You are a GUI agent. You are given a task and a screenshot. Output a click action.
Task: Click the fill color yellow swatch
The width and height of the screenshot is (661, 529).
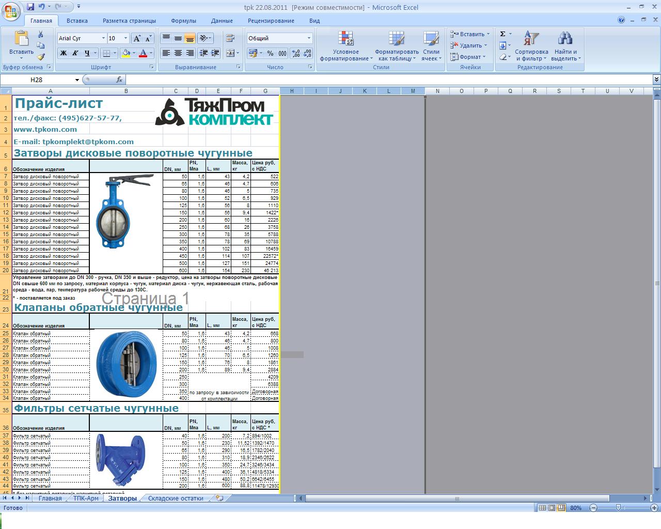tap(125, 53)
